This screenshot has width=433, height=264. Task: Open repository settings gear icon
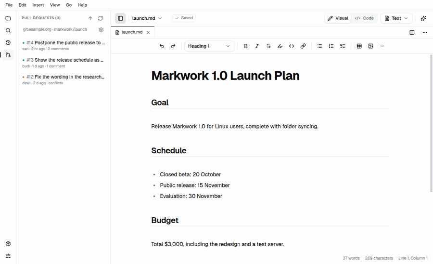[x=101, y=29]
